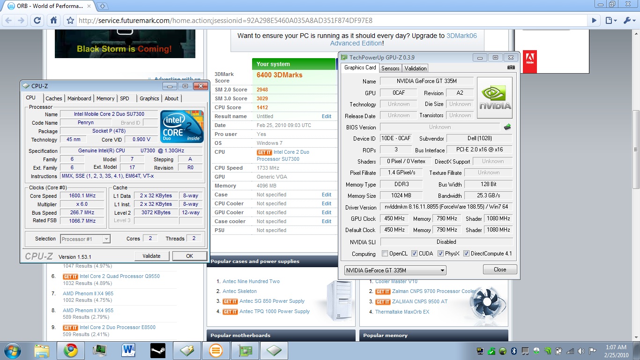640x360 pixels.
Task: Click the browser Forward arrow
Action: [x=21, y=21]
